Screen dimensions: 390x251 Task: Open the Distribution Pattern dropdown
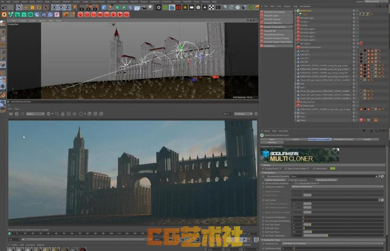click(337, 187)
